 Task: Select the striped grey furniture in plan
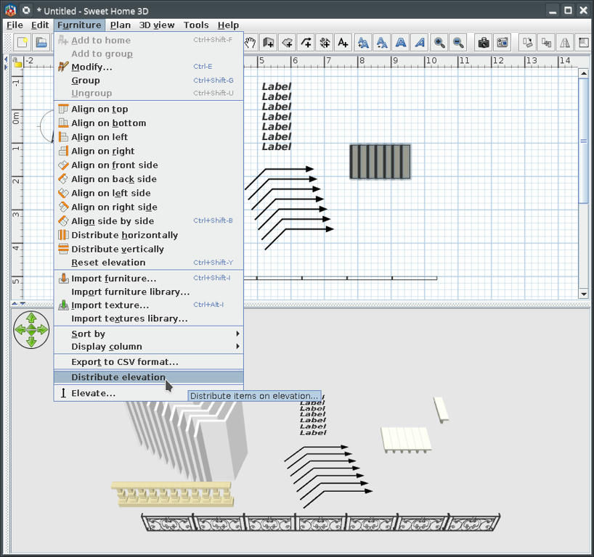point(380,162)
